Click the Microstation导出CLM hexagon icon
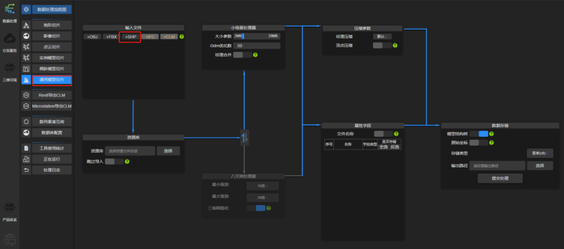The width and height of the screenshot is (564, 249). 26,106
